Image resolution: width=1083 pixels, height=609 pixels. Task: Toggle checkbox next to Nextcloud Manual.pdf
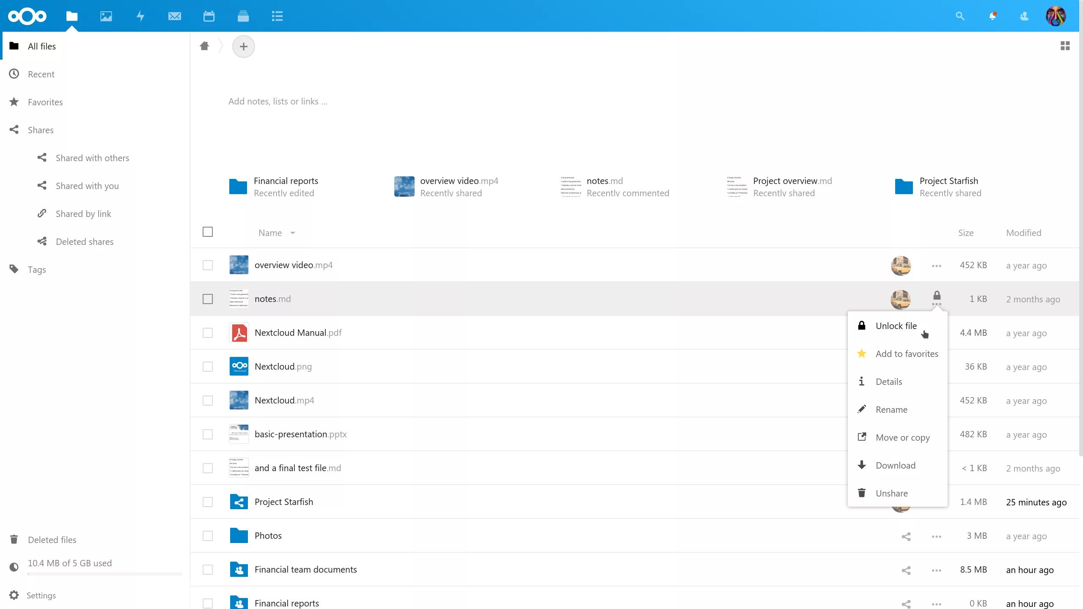pyautogui.click(x=208, y=333)
